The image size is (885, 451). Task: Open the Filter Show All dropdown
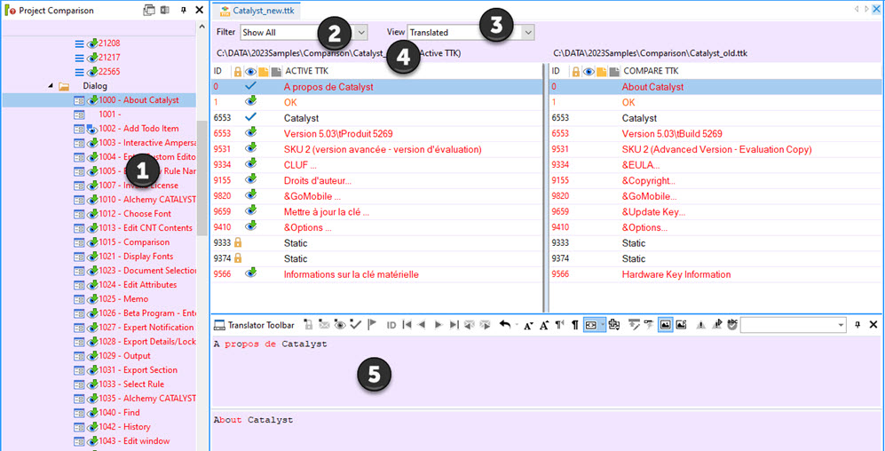(360, 32)
